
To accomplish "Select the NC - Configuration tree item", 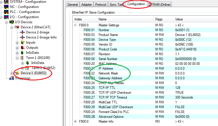I will click(24, 7).
